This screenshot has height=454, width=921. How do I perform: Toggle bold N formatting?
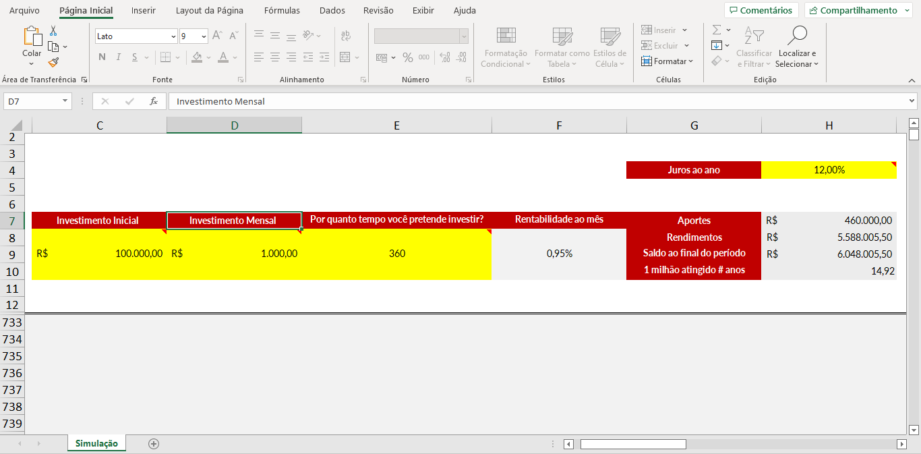(x=102, y=57)
